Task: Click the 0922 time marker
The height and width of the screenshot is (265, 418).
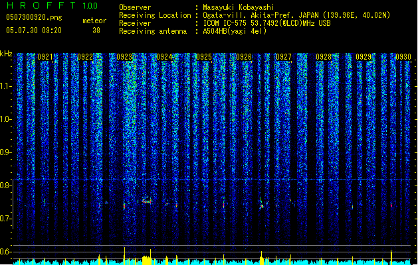Action: (x=85, y=57)
